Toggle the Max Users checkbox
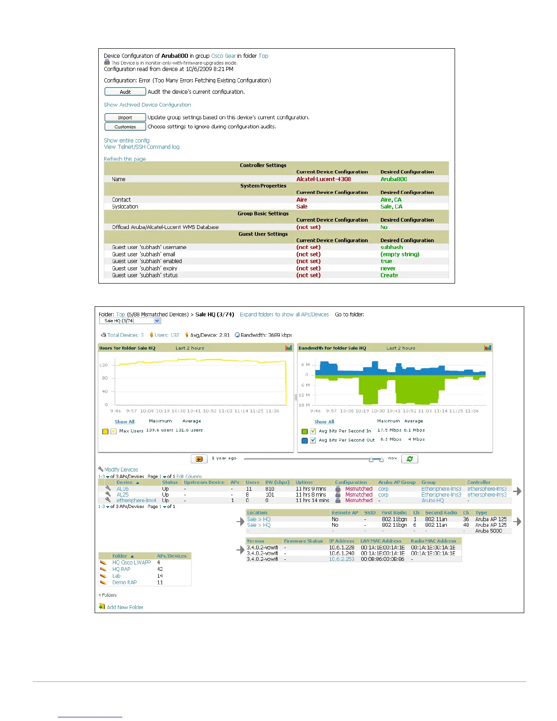 pyautogui.click(x=114, y=431)
